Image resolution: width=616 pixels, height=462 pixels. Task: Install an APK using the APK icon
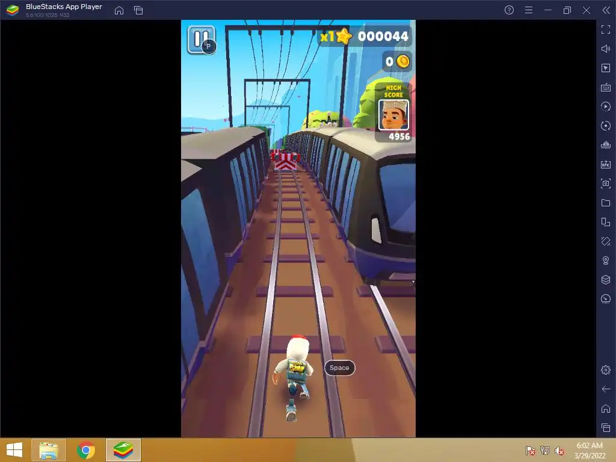pos(606,164)
